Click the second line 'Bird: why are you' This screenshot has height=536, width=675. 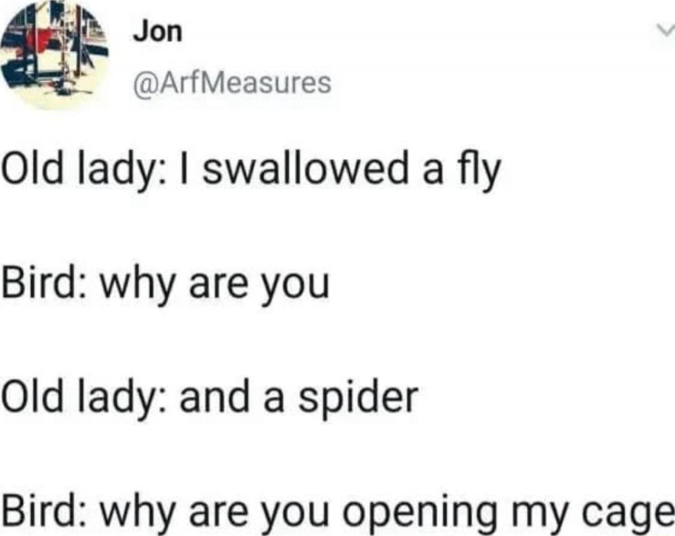(166, 285)
